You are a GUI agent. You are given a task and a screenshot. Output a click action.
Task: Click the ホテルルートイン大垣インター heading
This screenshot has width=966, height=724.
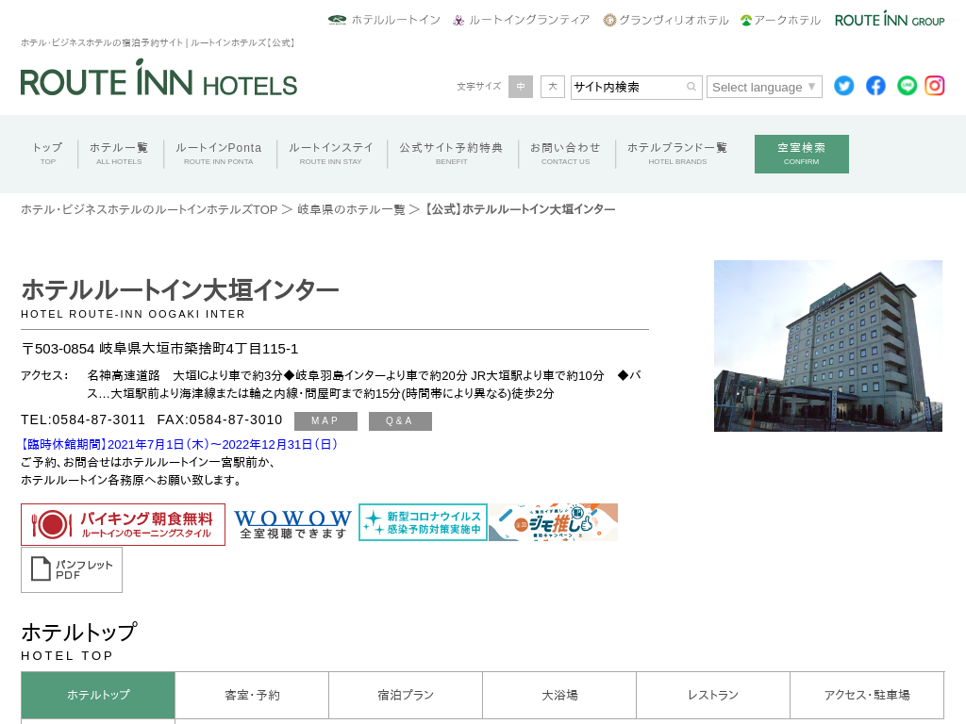pyautogui.click(x=180, y=289)
